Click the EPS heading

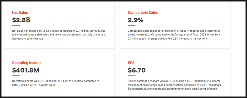point(131,63)
